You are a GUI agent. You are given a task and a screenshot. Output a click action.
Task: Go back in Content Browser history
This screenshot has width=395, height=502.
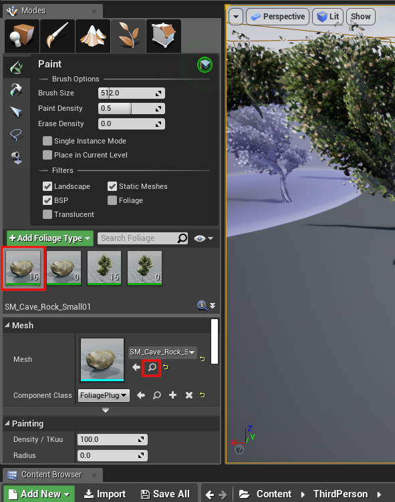(x=210, y=495)
